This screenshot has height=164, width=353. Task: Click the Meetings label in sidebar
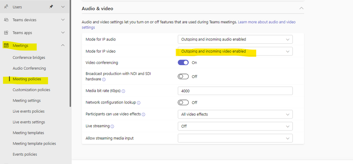tap(20, 45)
